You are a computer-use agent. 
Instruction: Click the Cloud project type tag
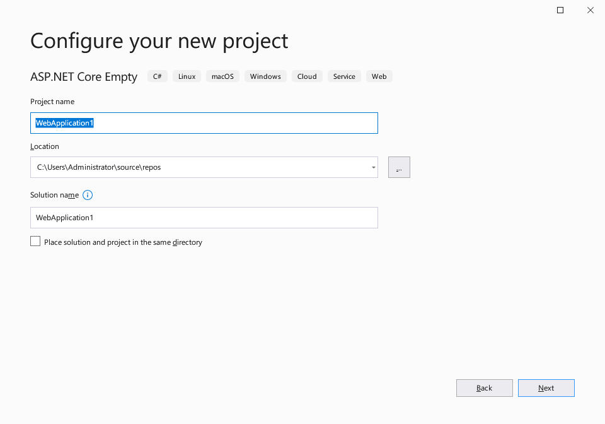[307, 76]
